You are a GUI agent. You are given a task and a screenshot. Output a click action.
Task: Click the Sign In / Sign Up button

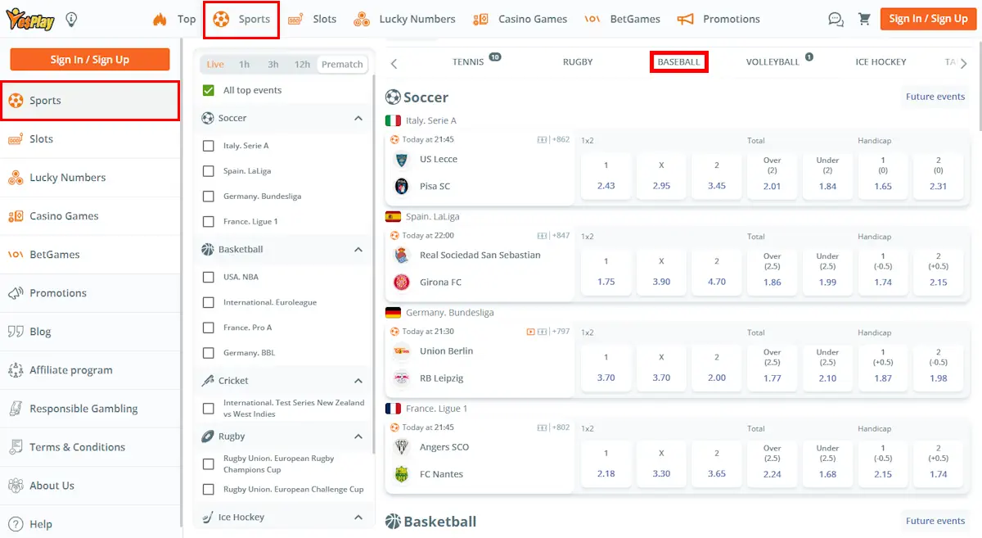(x=928, y=18)
